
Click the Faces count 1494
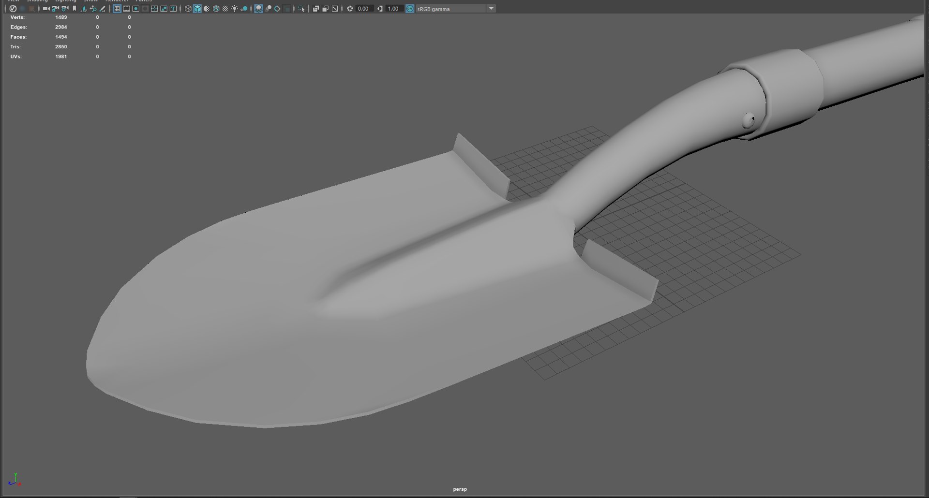(x=61, y=37)
